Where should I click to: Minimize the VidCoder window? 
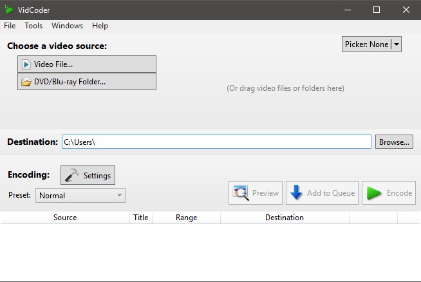(348, 10)
